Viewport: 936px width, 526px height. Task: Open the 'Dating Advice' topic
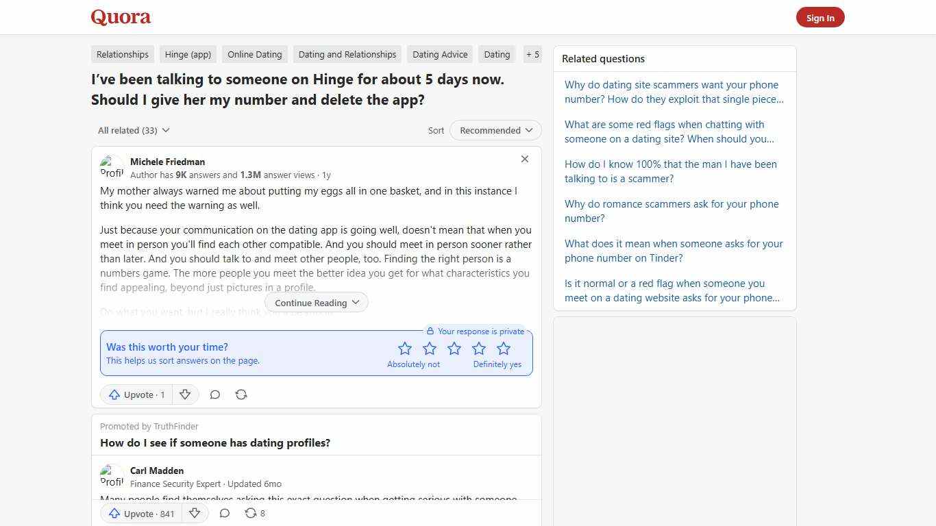[439, 54]
